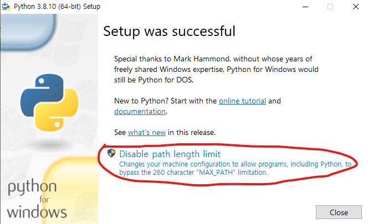
Task: Click the yellow rounded graphic in sidebar bottom
Action: point(71,191)
